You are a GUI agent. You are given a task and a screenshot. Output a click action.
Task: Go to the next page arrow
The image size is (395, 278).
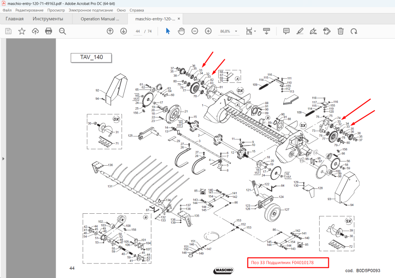[x=123, y=31]
